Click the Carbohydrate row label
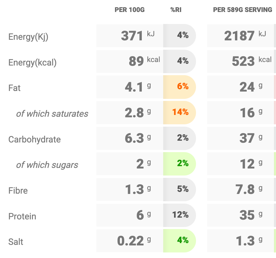276x258 pixels. pyautogui.click(x=35, y=139)
